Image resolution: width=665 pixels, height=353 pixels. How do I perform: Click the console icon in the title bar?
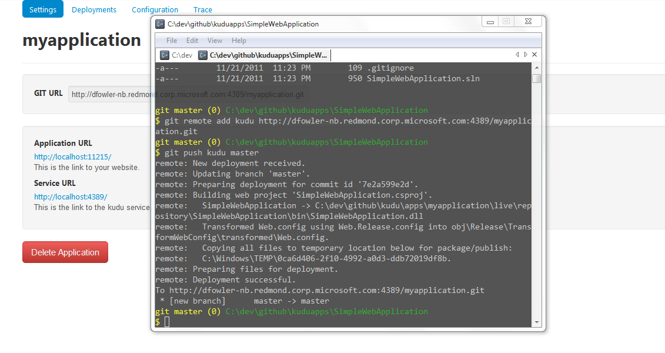click(x=160, y=24)
